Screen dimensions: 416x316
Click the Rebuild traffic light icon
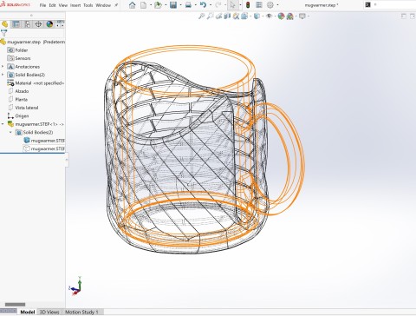[248, 5]
